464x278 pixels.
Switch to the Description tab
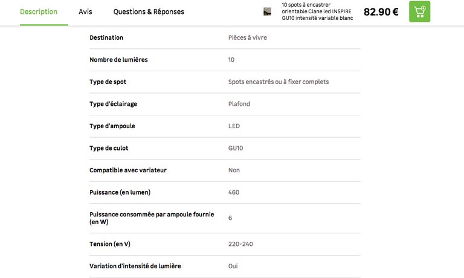(39, 11)
